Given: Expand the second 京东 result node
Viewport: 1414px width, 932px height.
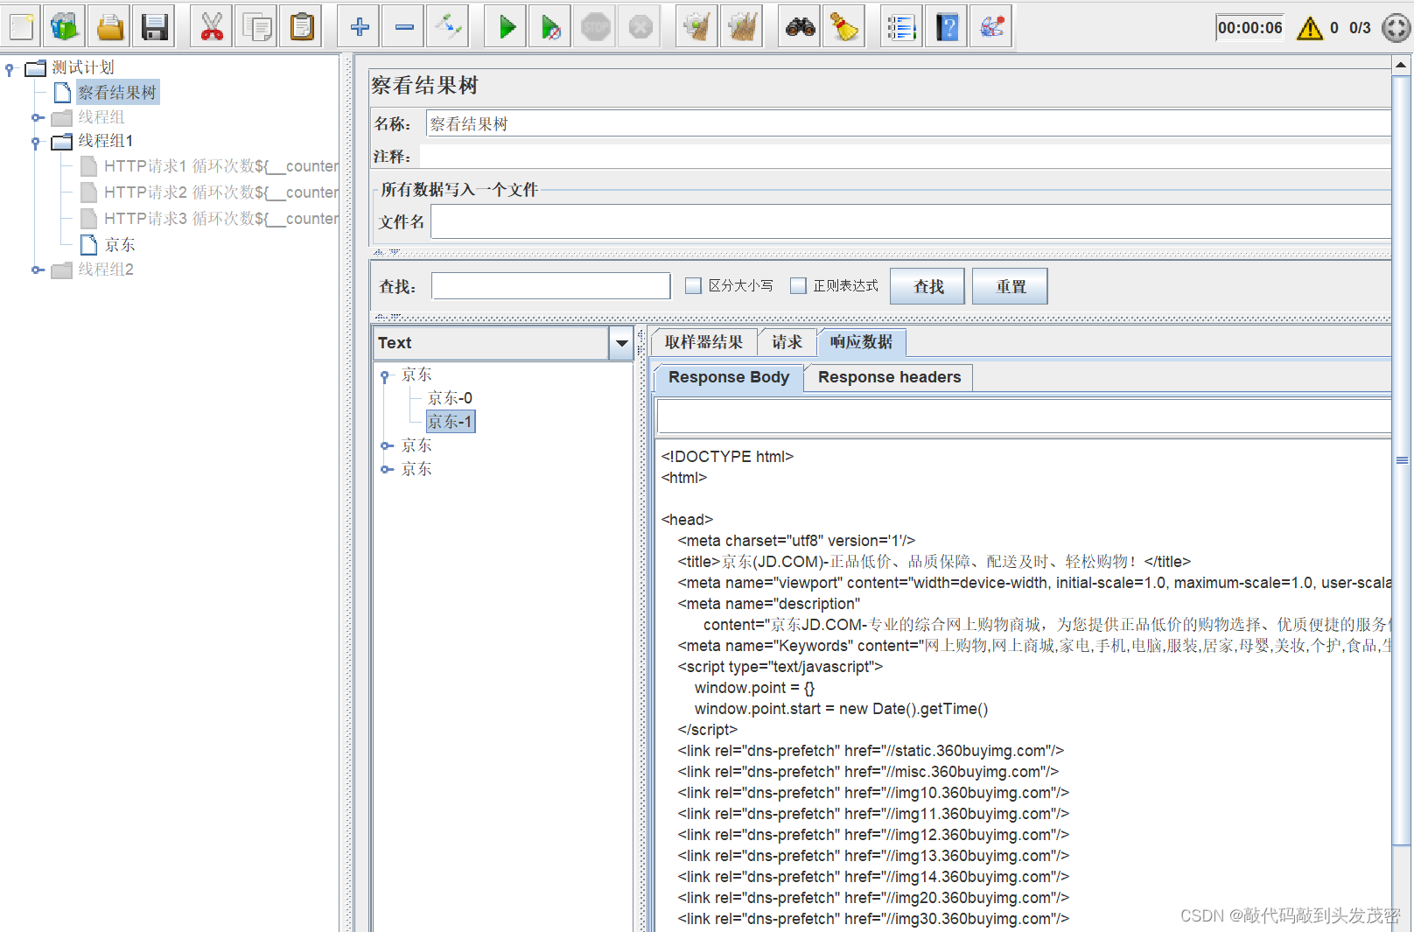Looking at the screenshot, I should 386,445.
